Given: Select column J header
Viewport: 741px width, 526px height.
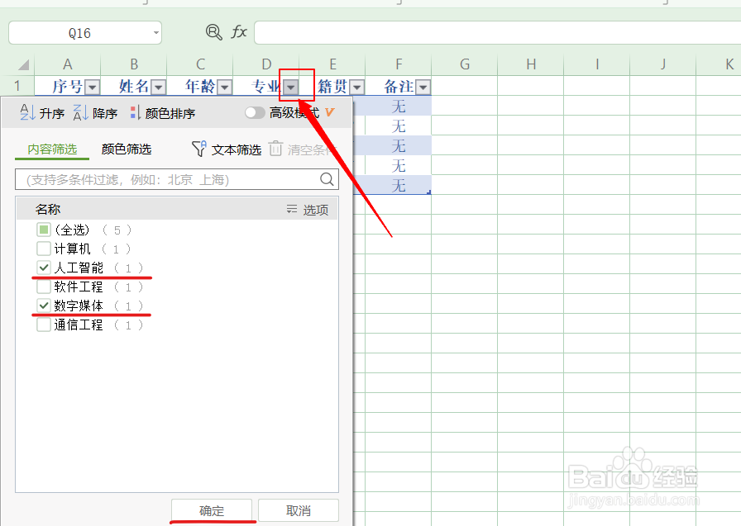Looking at the screenshot, I should coord(663,64).
